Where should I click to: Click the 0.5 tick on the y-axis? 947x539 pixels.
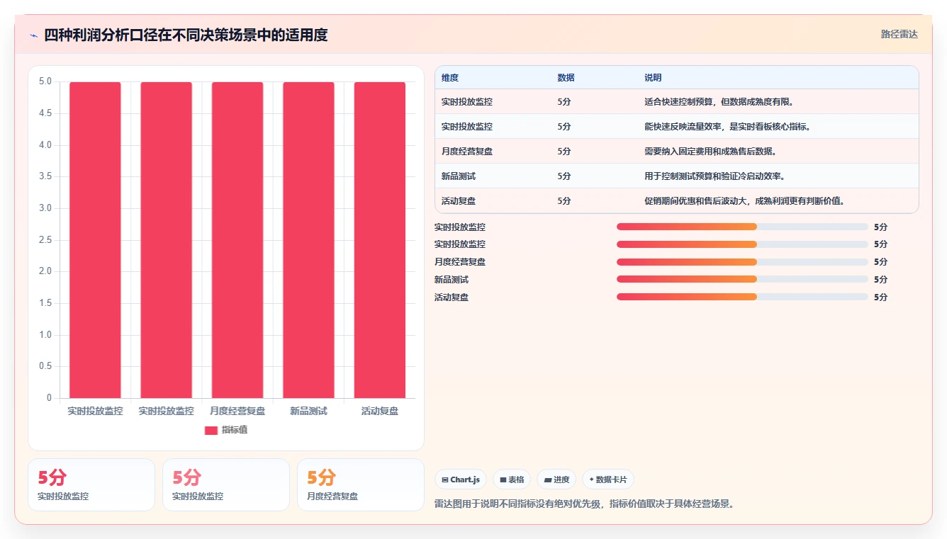pos(45,366)
